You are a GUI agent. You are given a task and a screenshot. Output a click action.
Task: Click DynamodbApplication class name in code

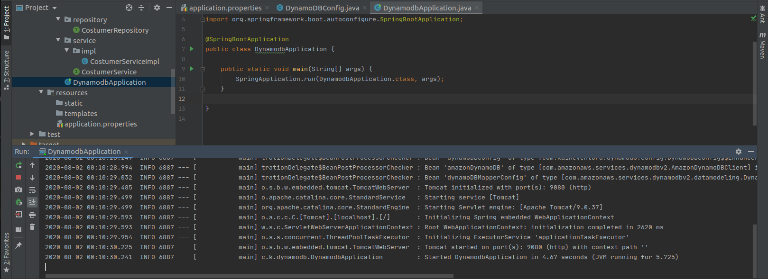click(x=291, y=49)
